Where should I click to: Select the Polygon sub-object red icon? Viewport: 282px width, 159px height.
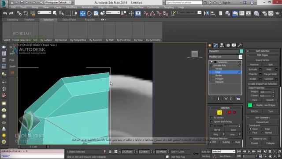230,113
